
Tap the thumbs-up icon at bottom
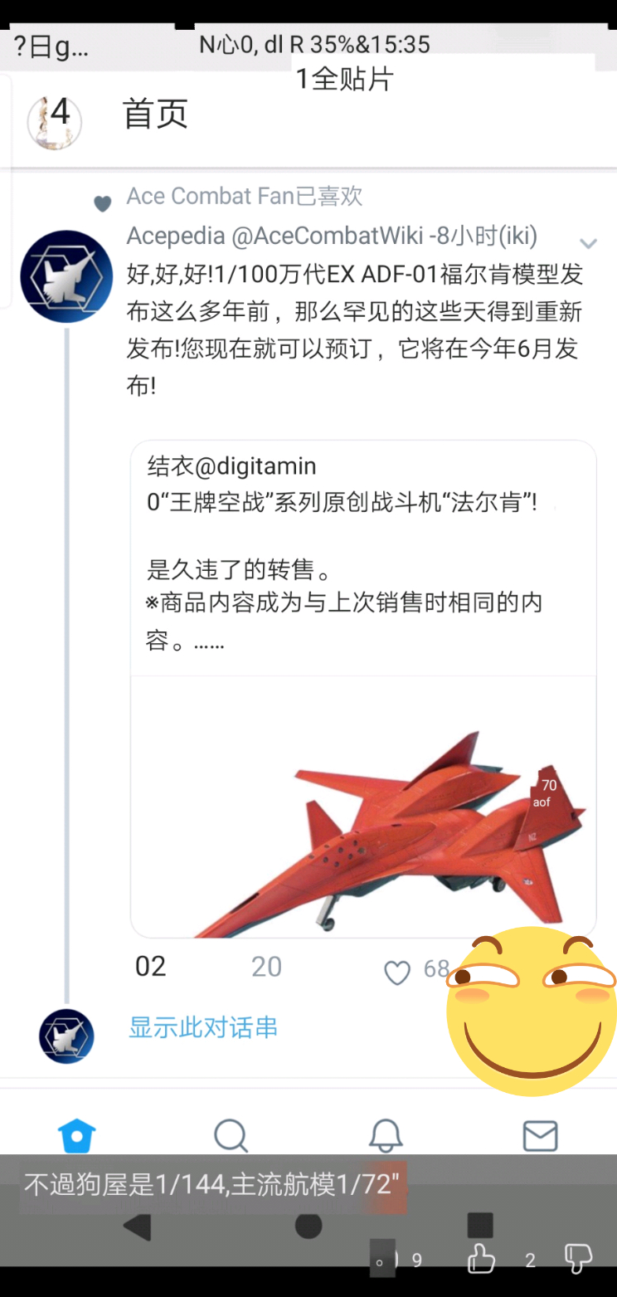(x=482, y=1259)
